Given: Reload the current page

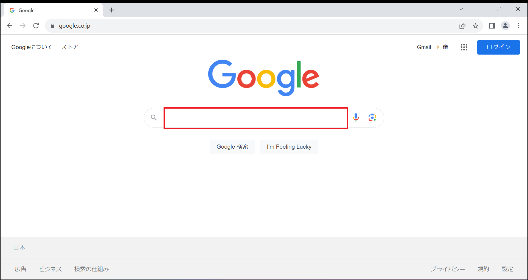Looking at the screenshot, I should pyautogui.click(x=36, y=26).
